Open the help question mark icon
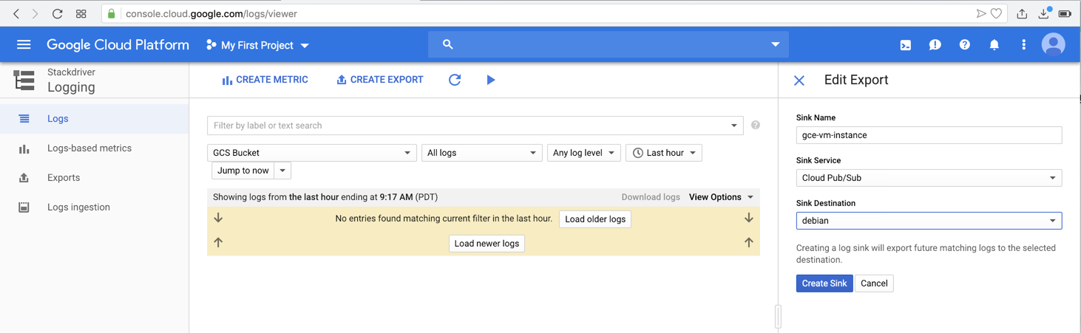Viewport: 1081px width, 333px height. [964, 45]
